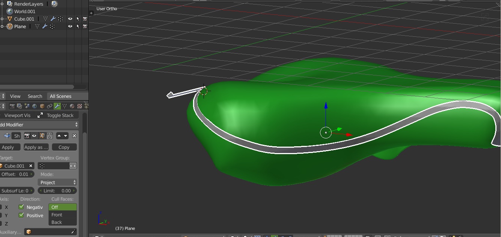Viewport: 501px width, 237px height.
Task: Click the Viewport Vis button
Action: coord(17,115)
